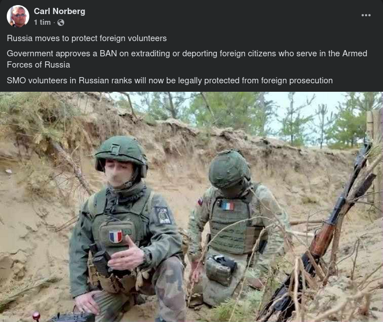This screenshot has height=322, width=383.
Task: Click the dark shoulder patch on left soldier's arm
Action: (163, 215)
